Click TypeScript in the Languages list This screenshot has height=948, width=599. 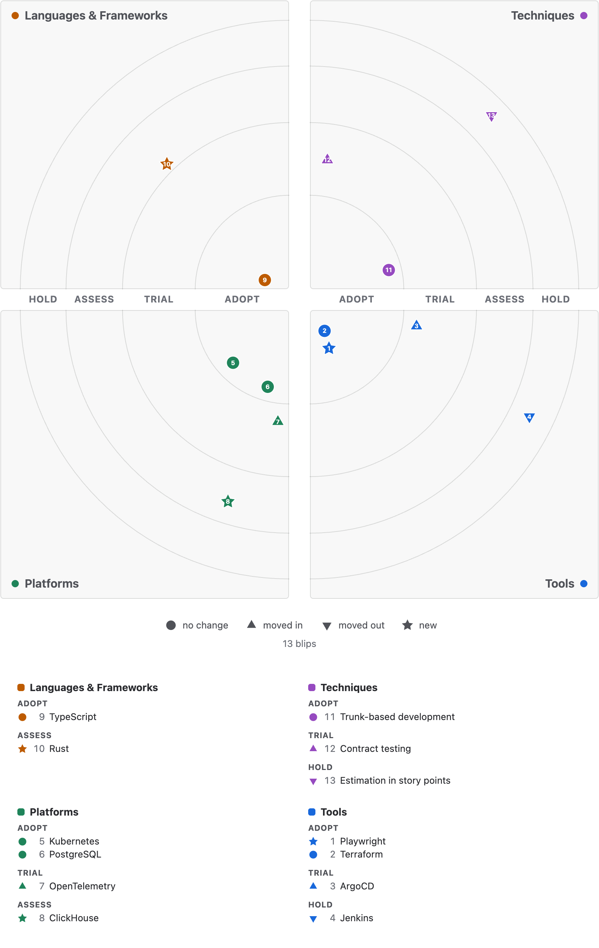click(73, 717)
